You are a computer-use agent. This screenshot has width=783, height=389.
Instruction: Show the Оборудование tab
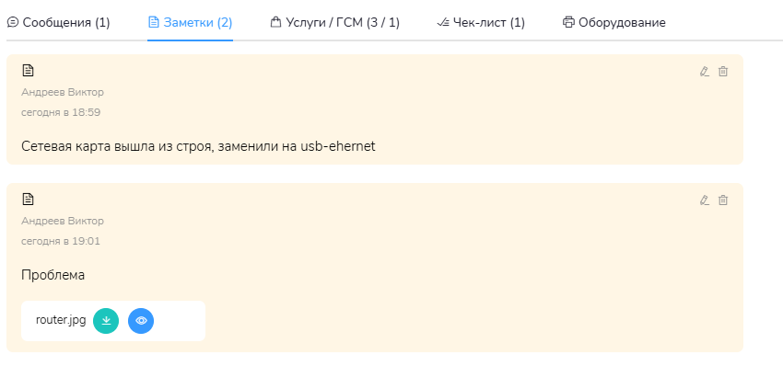tap(614, 22)
